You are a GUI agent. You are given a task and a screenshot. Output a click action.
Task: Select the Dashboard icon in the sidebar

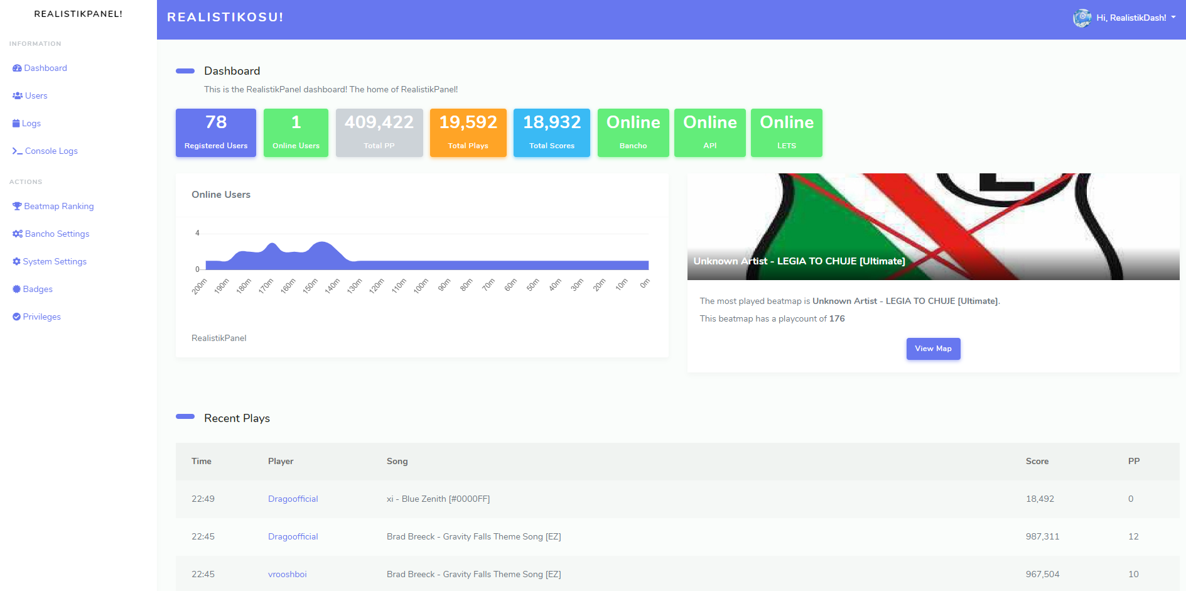pyautogui.click(x=17, y=68)
